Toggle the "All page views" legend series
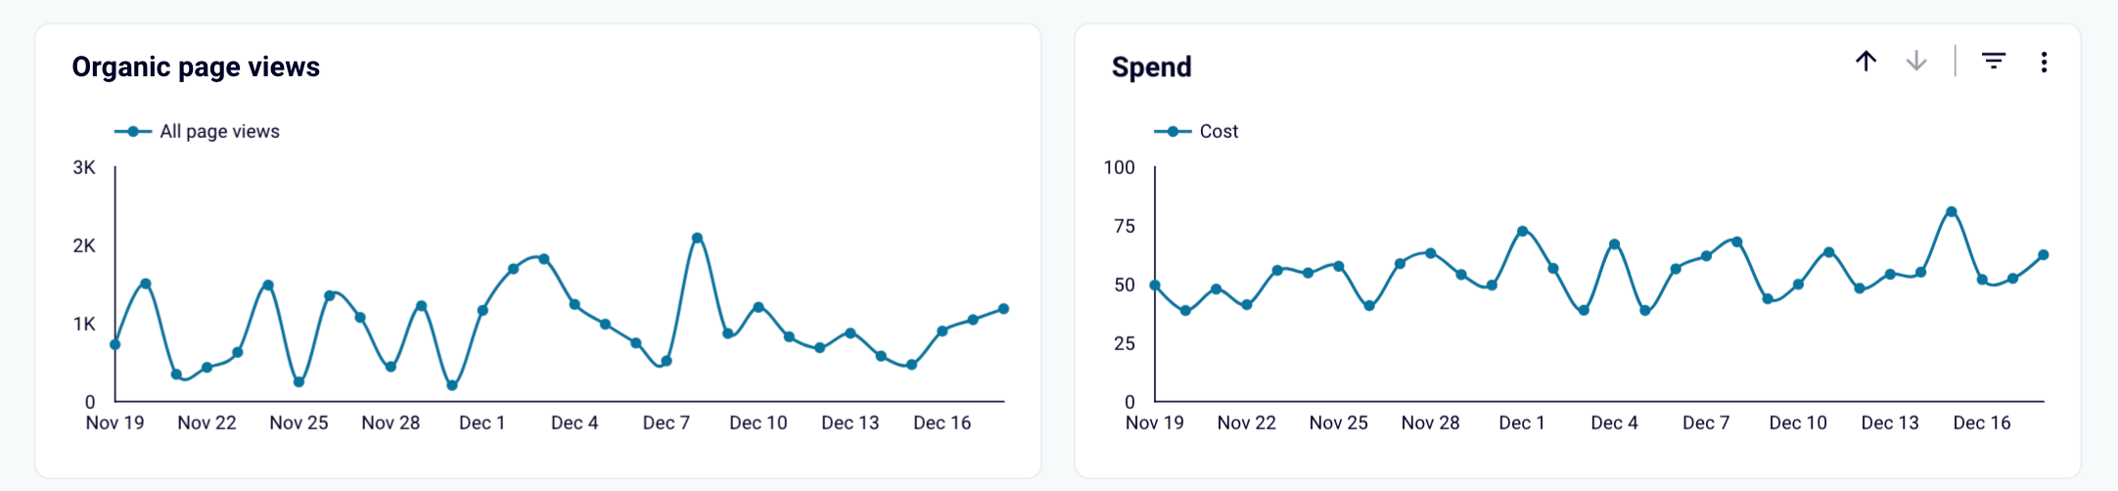The height and width of the screenshot is (491, 2118). 219,131
